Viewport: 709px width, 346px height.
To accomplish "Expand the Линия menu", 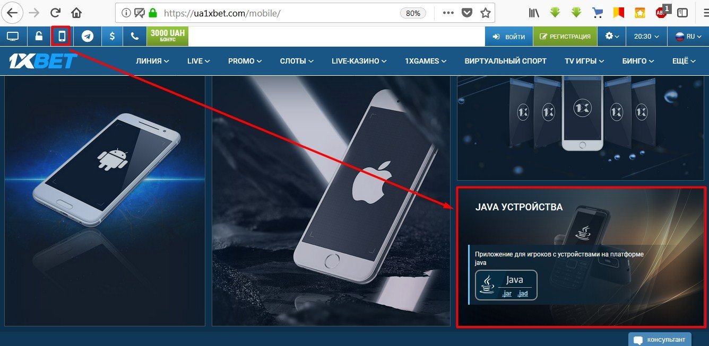I will coord(152,61).
